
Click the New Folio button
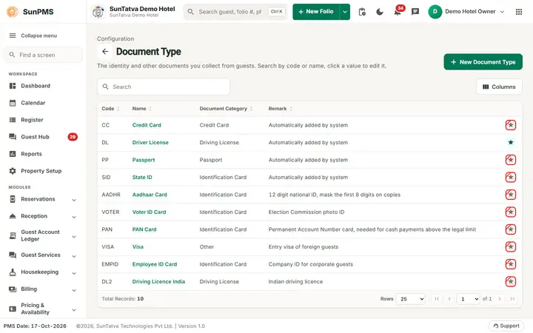(x=316, y=12)
